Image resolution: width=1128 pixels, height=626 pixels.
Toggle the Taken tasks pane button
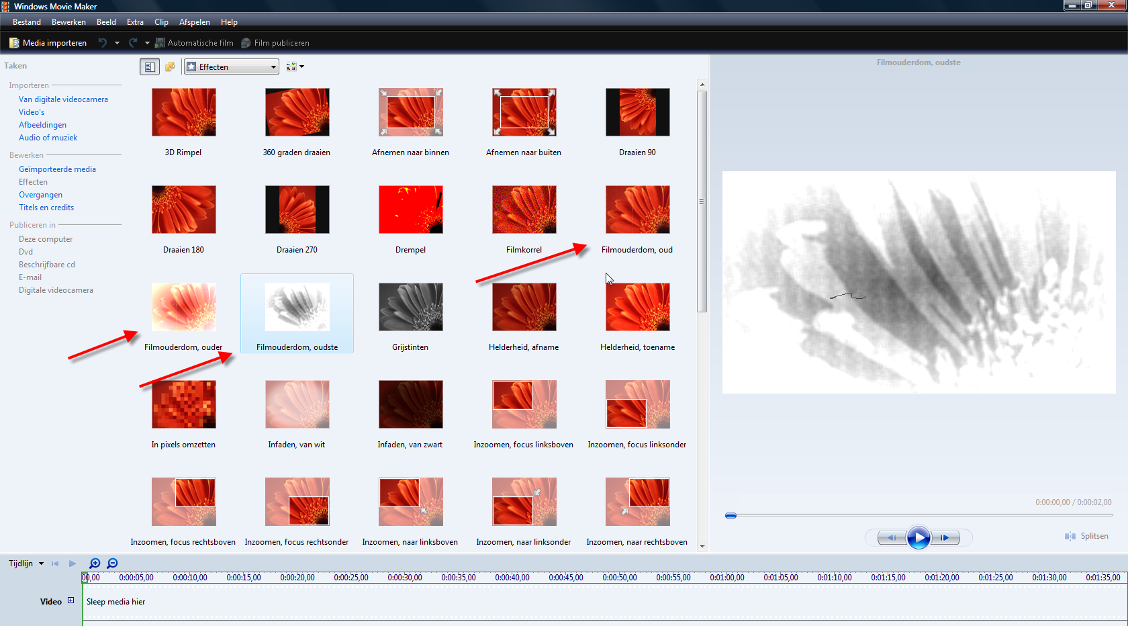[149, 66]
